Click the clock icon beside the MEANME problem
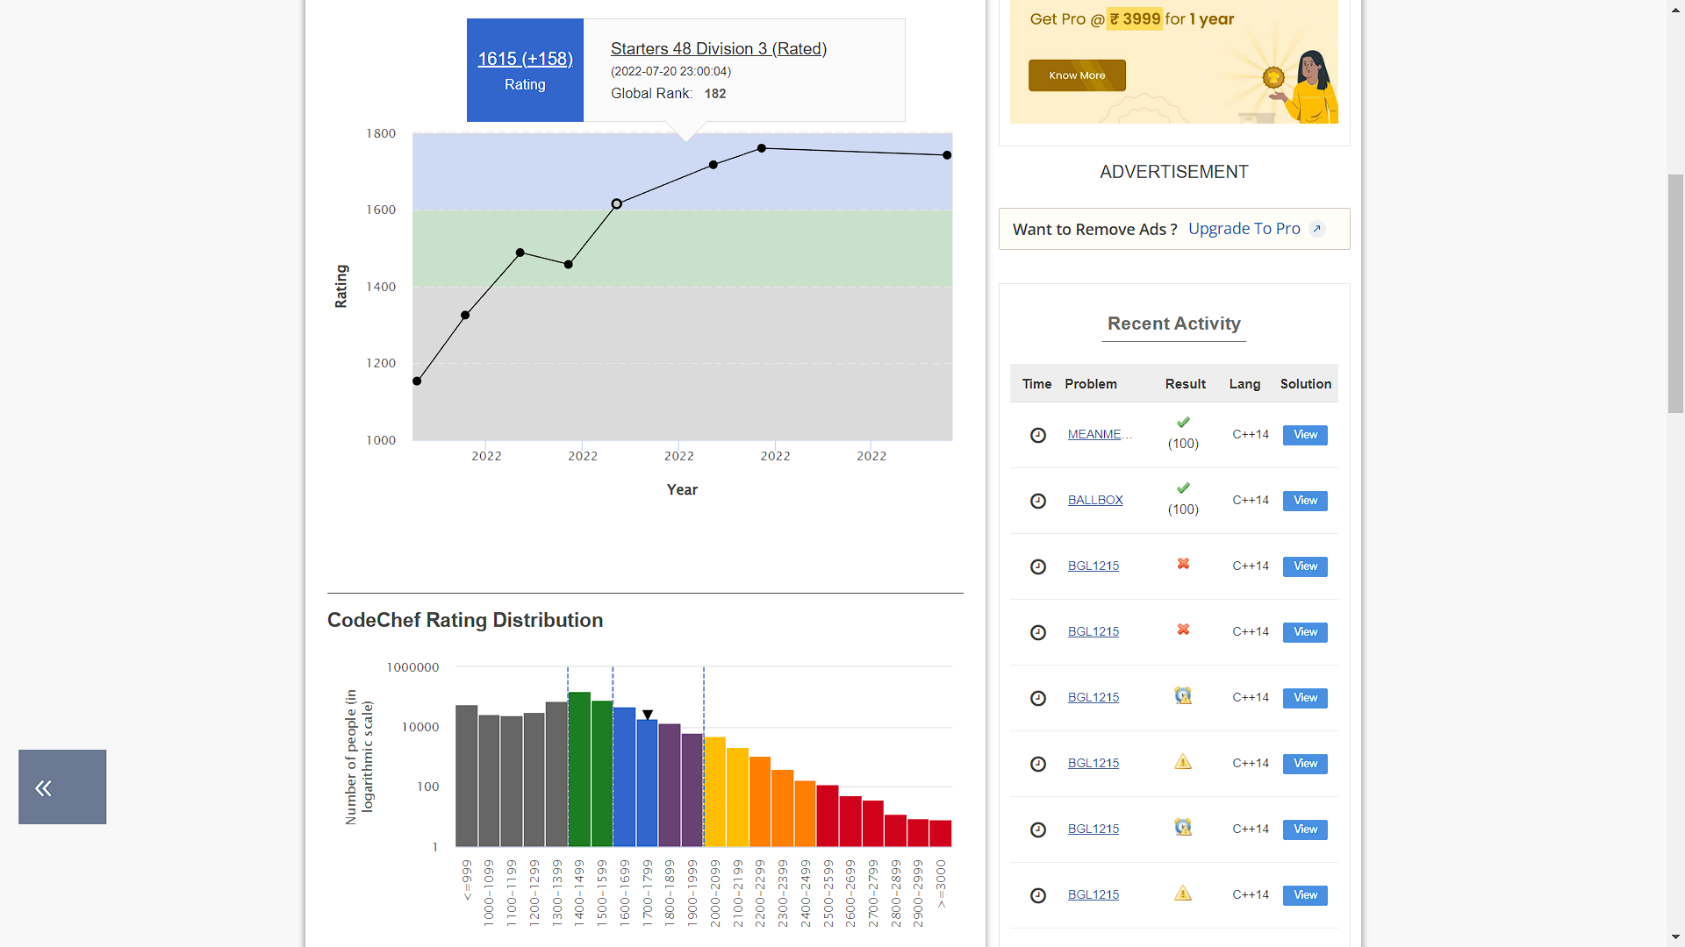1685x947 pixels. 1037,435
